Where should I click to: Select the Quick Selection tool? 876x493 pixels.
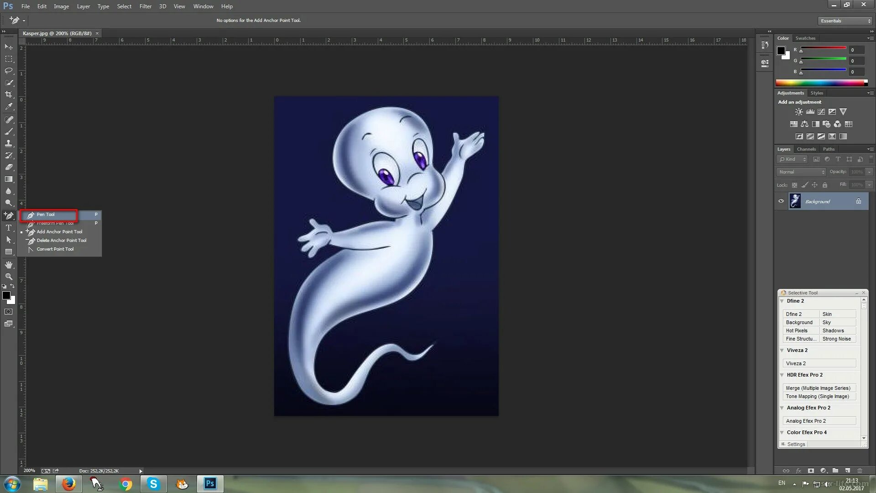[x=9, y=83]
